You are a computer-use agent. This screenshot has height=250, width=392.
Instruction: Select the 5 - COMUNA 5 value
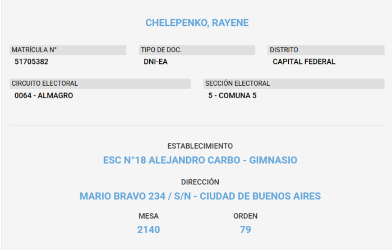pos(232,95)
